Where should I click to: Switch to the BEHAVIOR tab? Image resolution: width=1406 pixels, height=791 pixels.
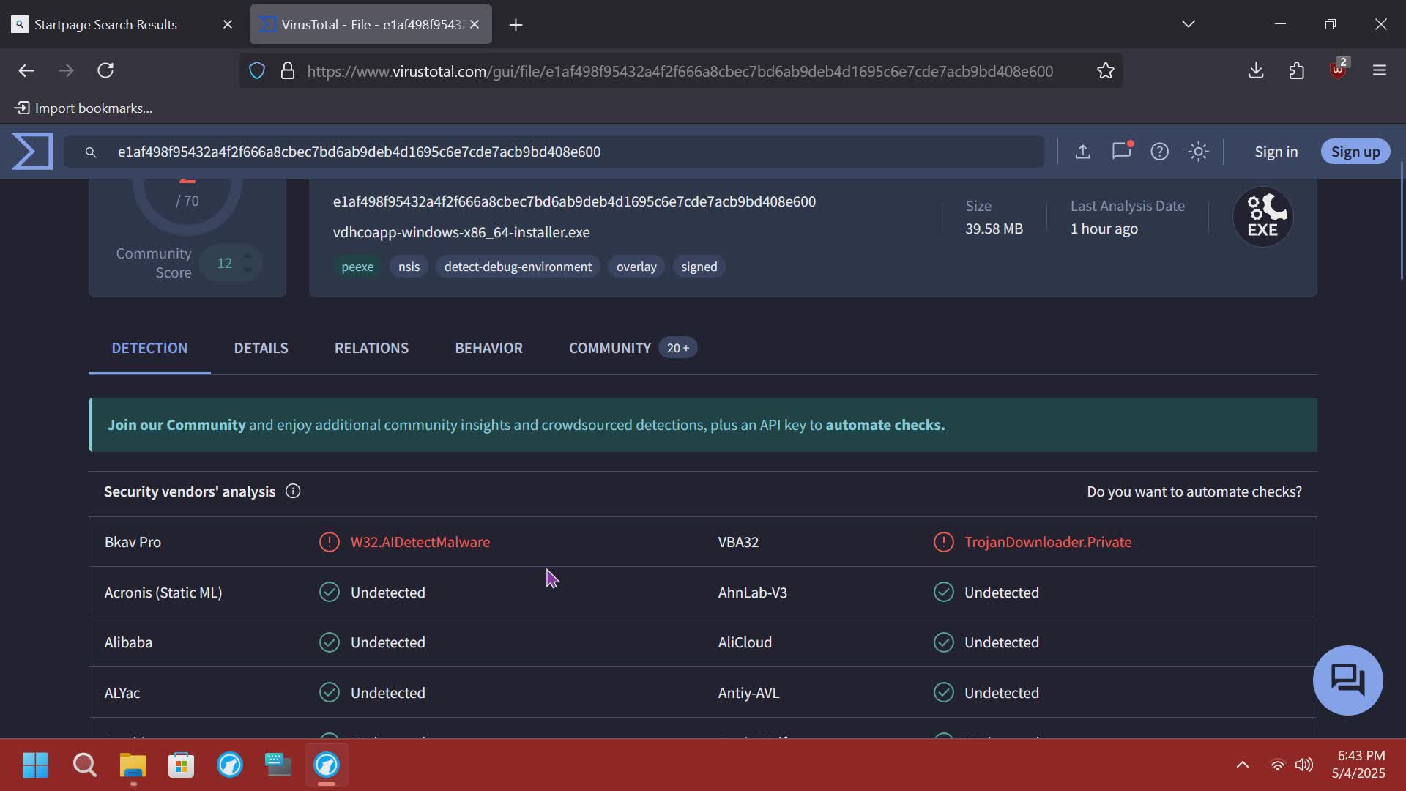pos(488,348)
